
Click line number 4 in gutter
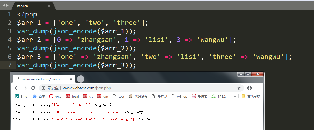[10, 40]
